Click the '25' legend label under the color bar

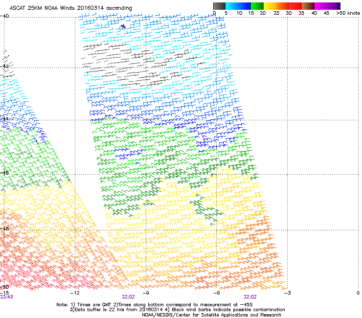276,13
